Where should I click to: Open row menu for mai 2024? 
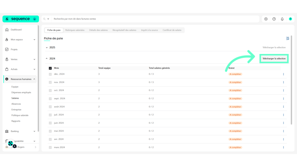(x=283, y=131)
